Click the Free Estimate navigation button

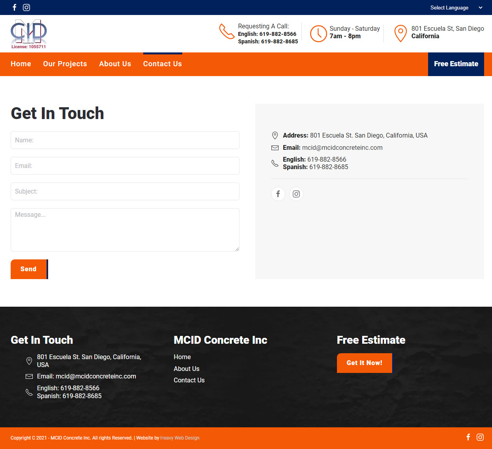(x=456, y=64)
